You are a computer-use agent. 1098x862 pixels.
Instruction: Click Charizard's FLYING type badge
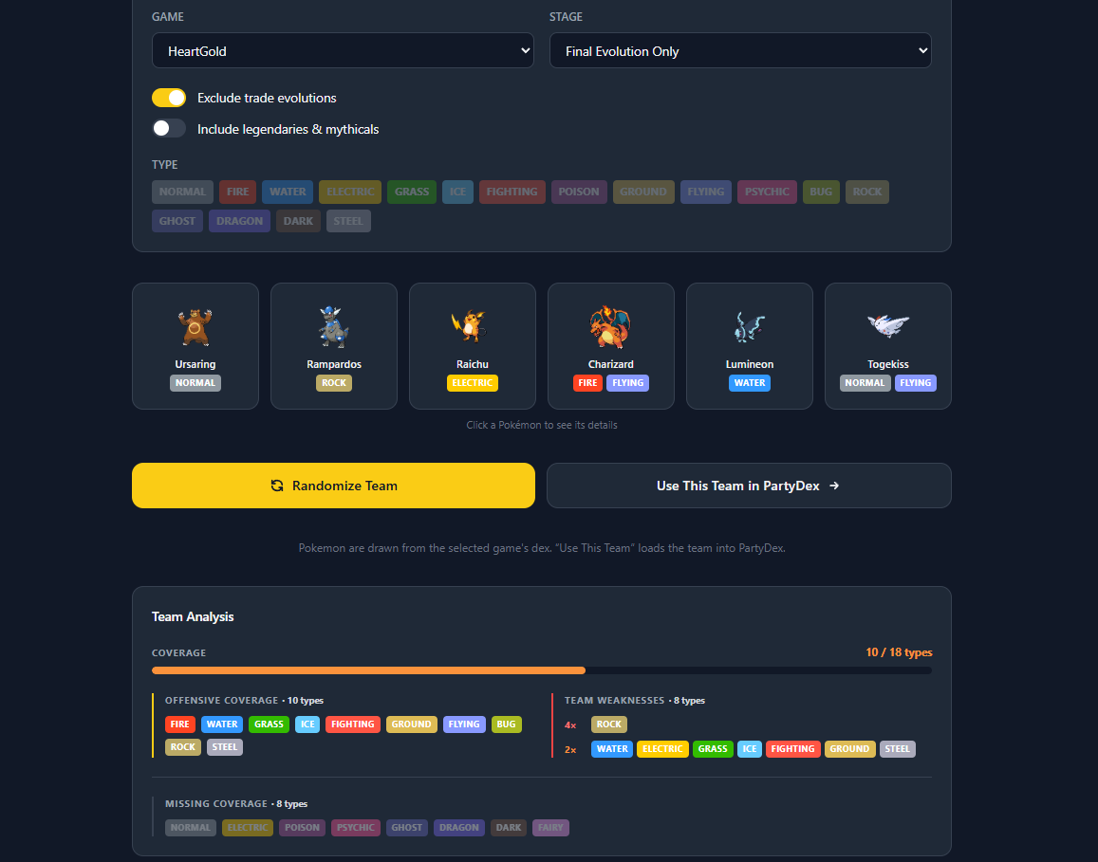[x=627, y=383]
